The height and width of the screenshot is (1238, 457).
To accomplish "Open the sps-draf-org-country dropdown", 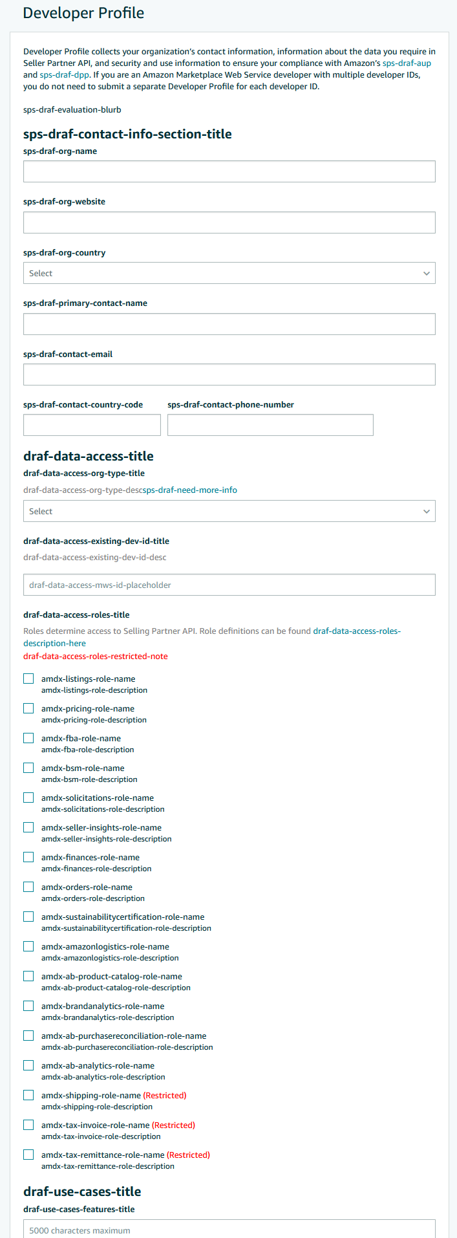I will click(x=229, y=273).
